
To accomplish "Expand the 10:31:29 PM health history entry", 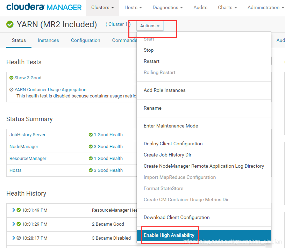I will [x=14, y=224].
